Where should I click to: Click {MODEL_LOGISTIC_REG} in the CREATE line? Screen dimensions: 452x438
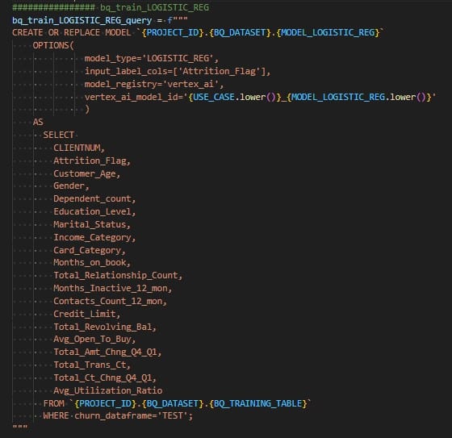[328, 32]
